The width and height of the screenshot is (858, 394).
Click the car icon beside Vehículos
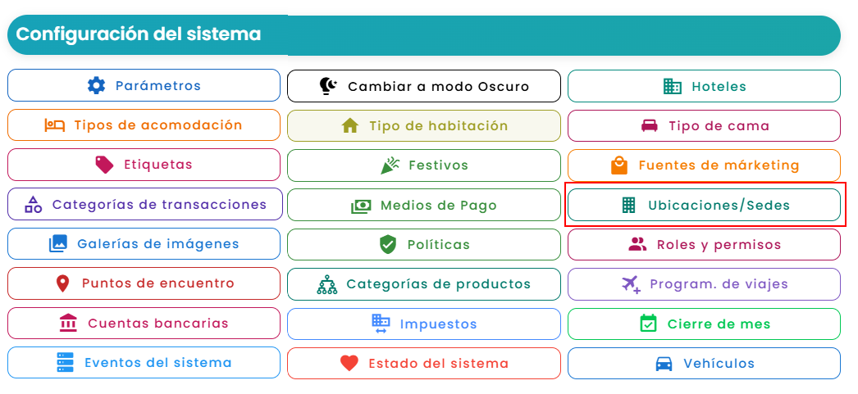pyautogui.click(x=664, y=364)
